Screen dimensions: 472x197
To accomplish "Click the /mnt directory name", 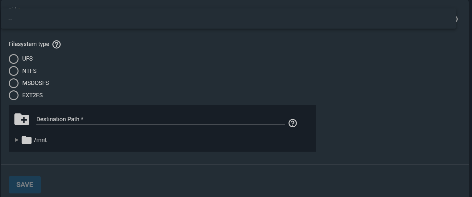I will click(x=40, y=140).
